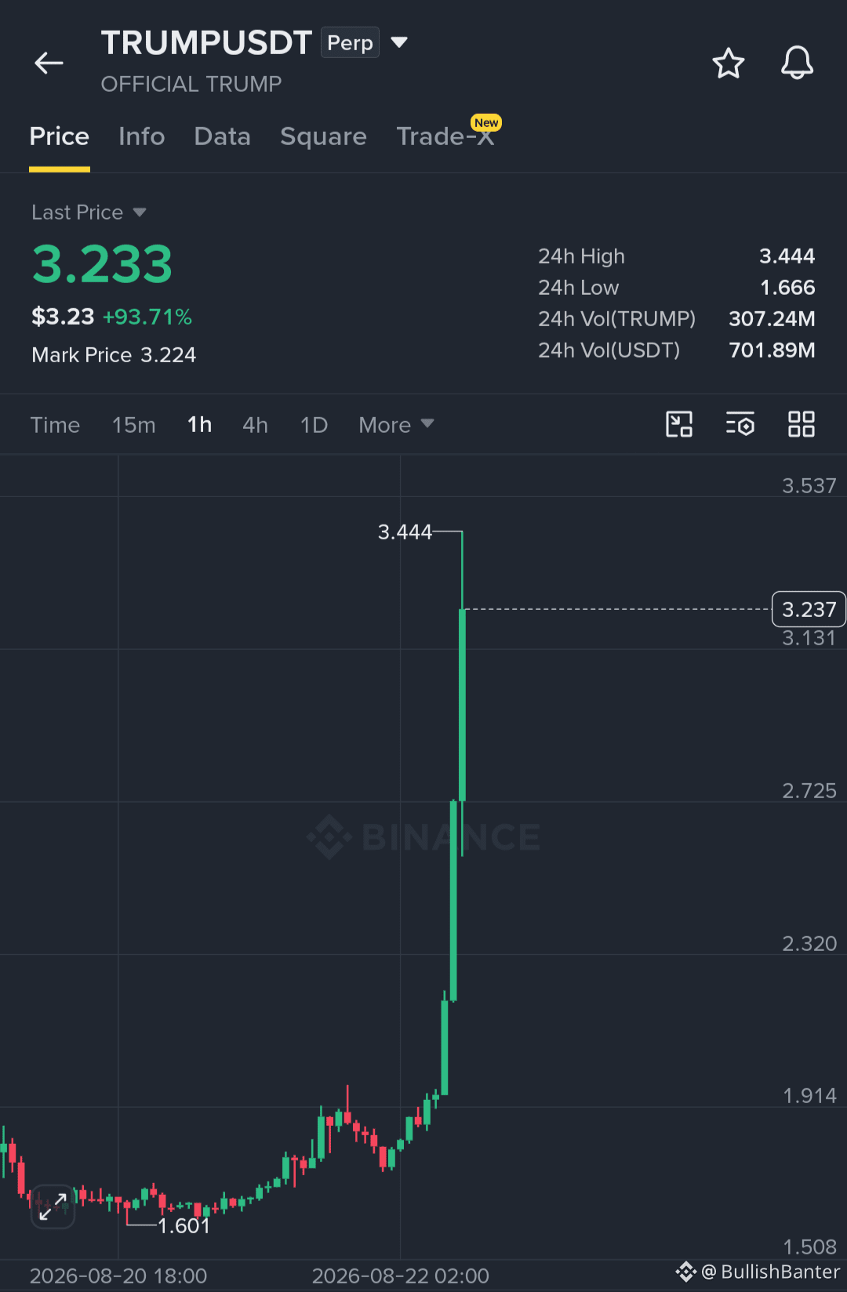Expand the More timeframes dropdown
The image size is (847, 1292).
pos(396,425)
